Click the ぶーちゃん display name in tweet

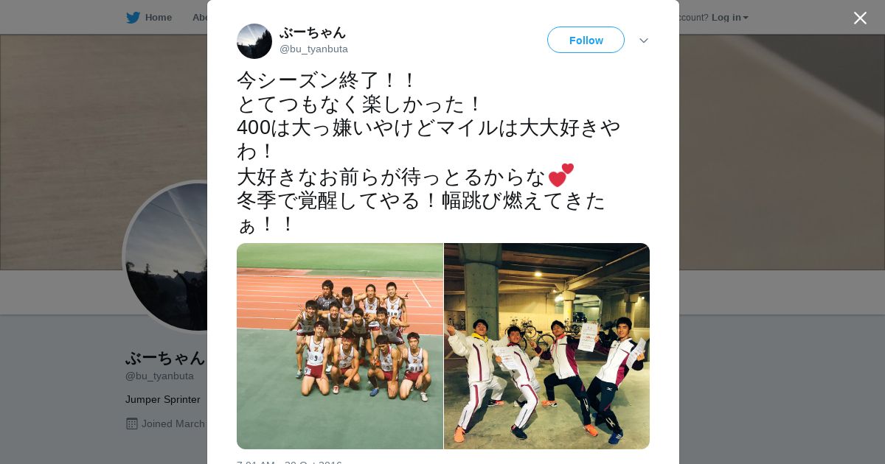pyautogui.click(x=313, y=32)
